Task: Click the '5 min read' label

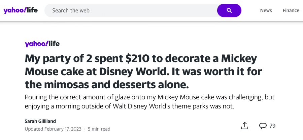Action: [99, 129]
